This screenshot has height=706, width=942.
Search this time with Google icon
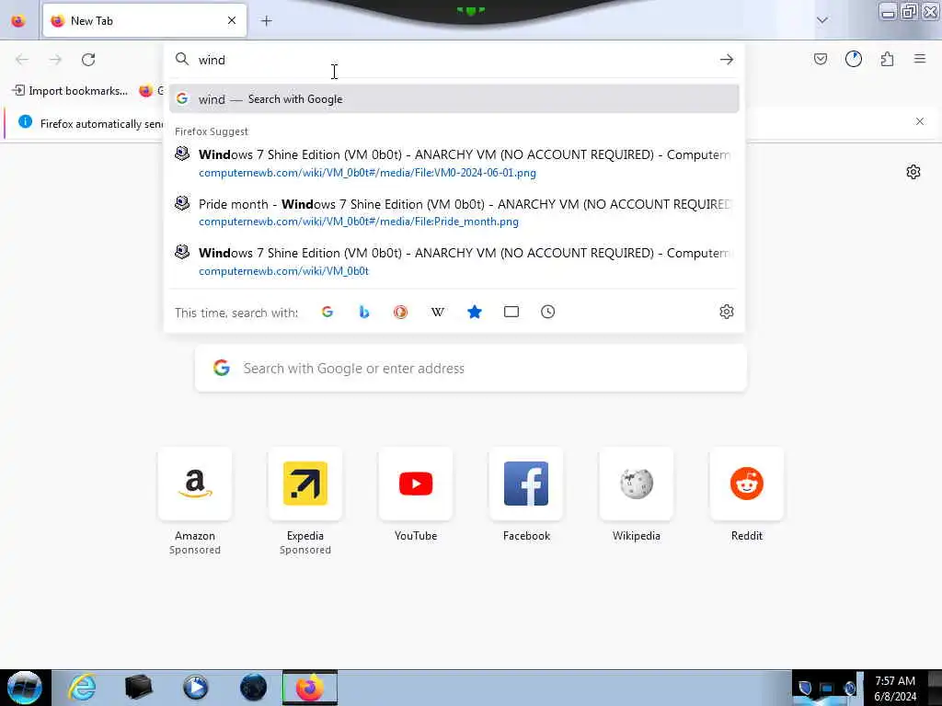327,312
